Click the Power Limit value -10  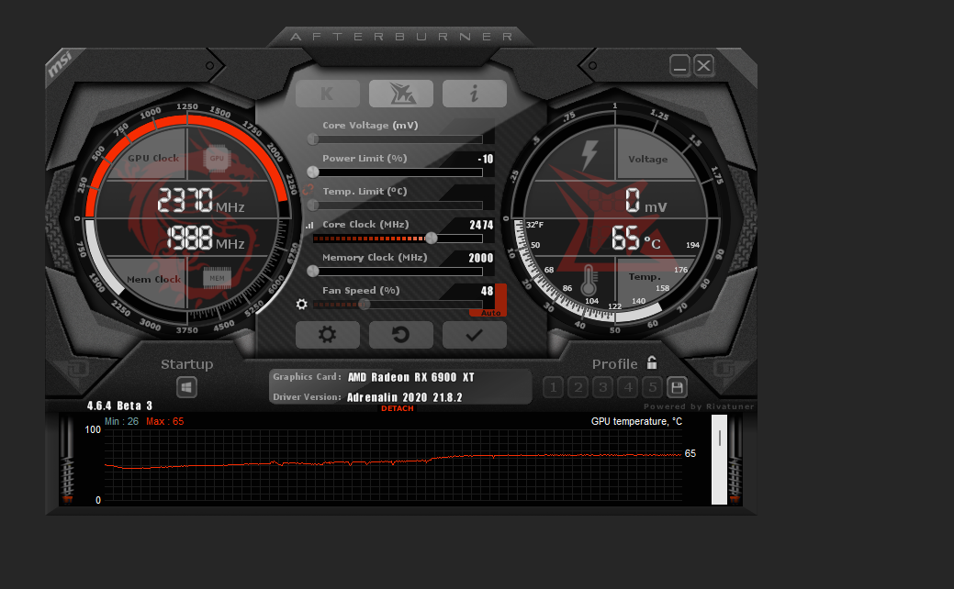(486, 159)
